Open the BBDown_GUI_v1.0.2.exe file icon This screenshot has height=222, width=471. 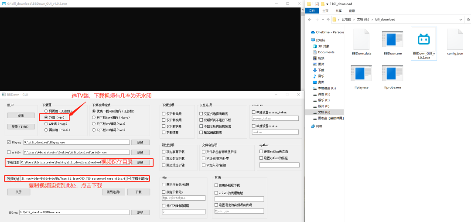423,43
